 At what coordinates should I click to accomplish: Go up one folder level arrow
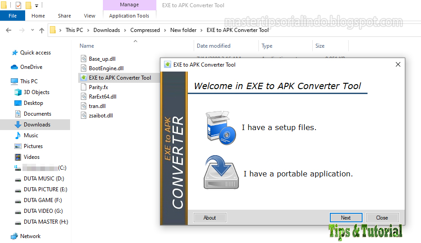pos(42,30)
